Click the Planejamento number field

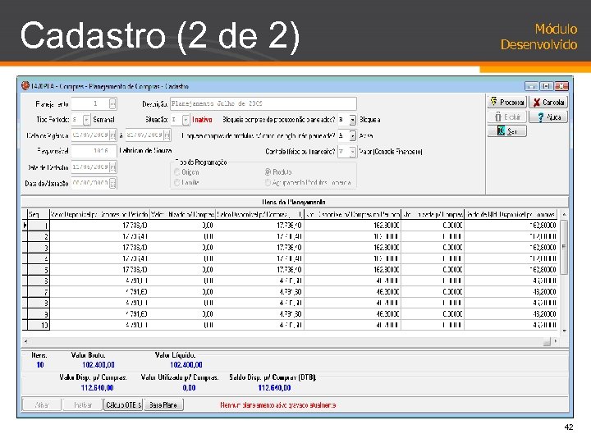tap(90, 103)
